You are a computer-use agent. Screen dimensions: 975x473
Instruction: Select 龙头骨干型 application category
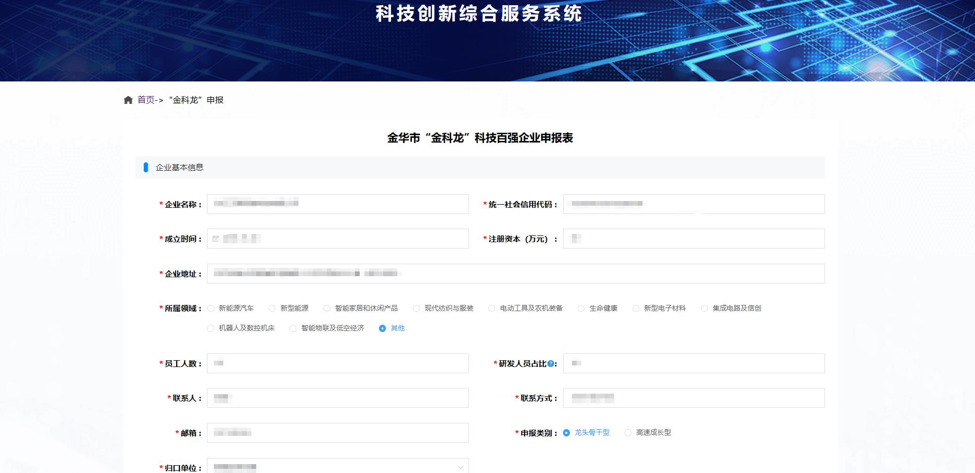click(567, 433)
